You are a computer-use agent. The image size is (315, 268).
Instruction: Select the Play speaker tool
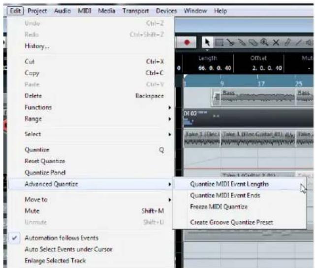310,43
